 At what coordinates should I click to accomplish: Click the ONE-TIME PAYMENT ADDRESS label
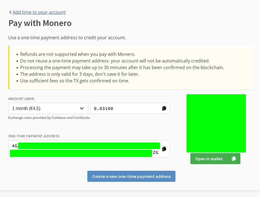(34, 136)
